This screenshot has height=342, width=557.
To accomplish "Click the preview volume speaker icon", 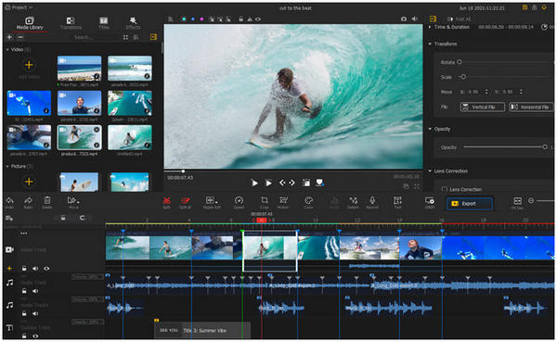I will (414, 19).
